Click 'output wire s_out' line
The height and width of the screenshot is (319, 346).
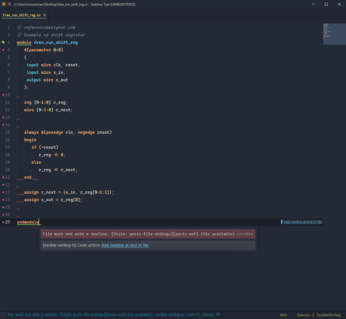[x=47, y=80]
